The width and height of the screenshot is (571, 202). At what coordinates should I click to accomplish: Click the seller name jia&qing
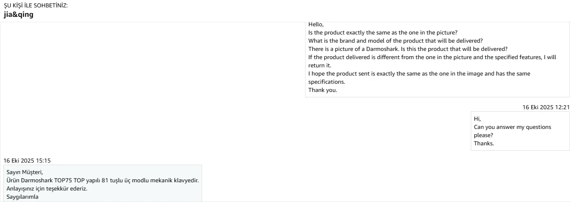pyautogui.click(x=19, y=15)
